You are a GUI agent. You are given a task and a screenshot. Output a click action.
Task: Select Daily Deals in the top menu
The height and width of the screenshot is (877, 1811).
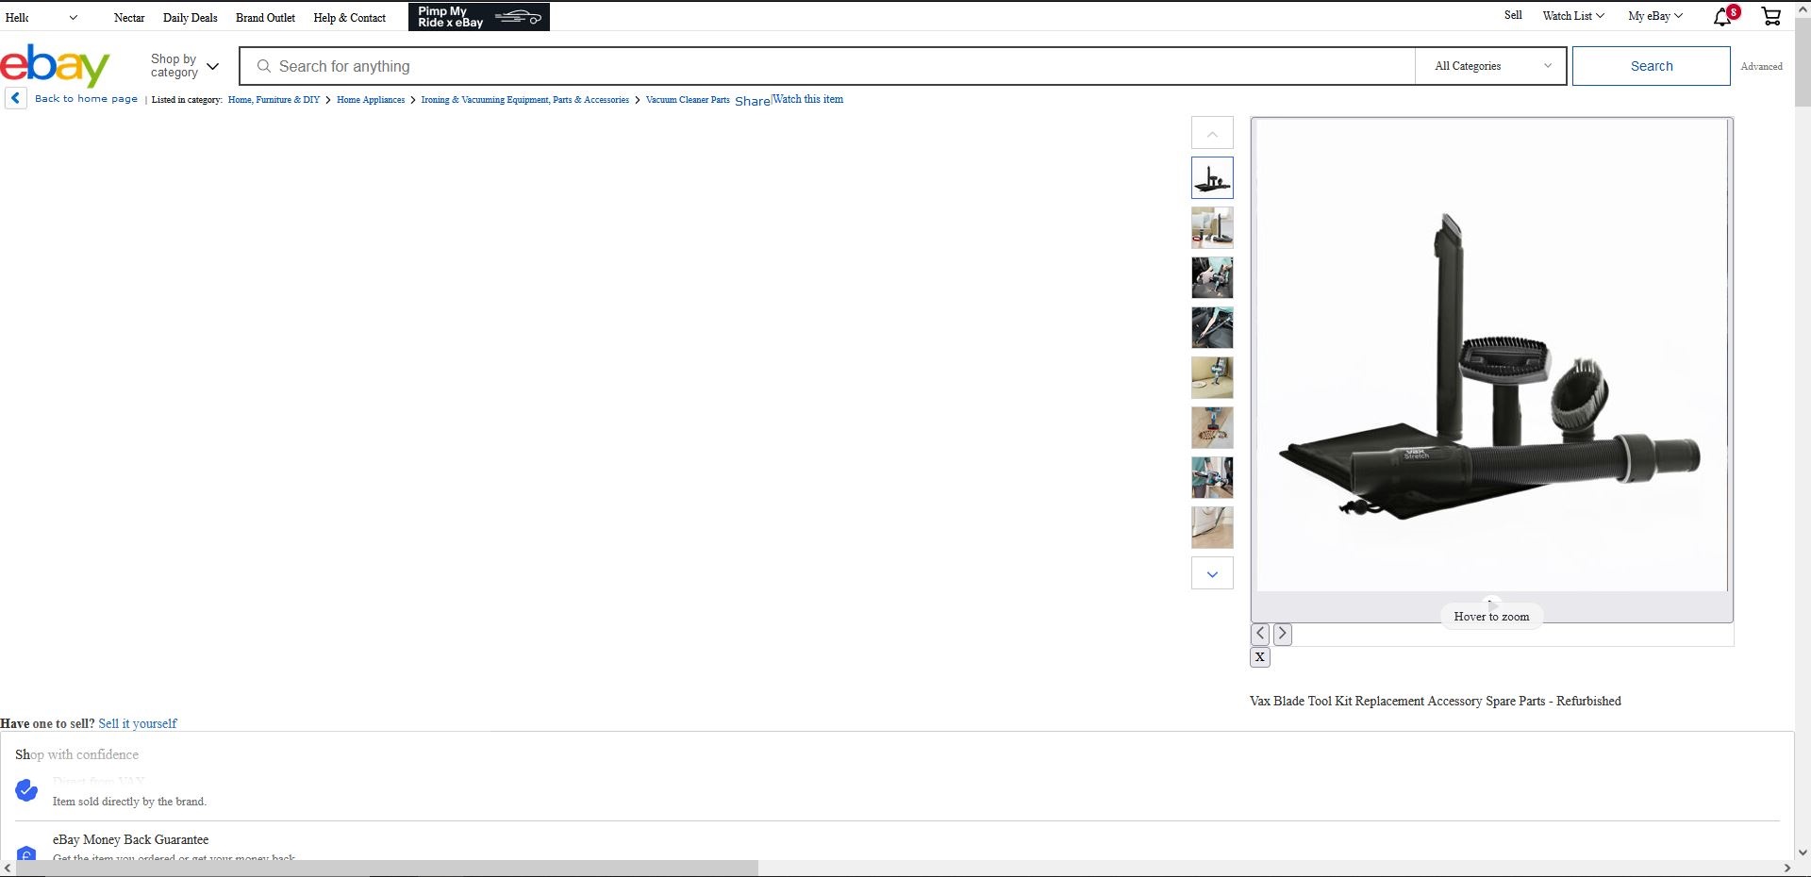click(x=190, y=17)
